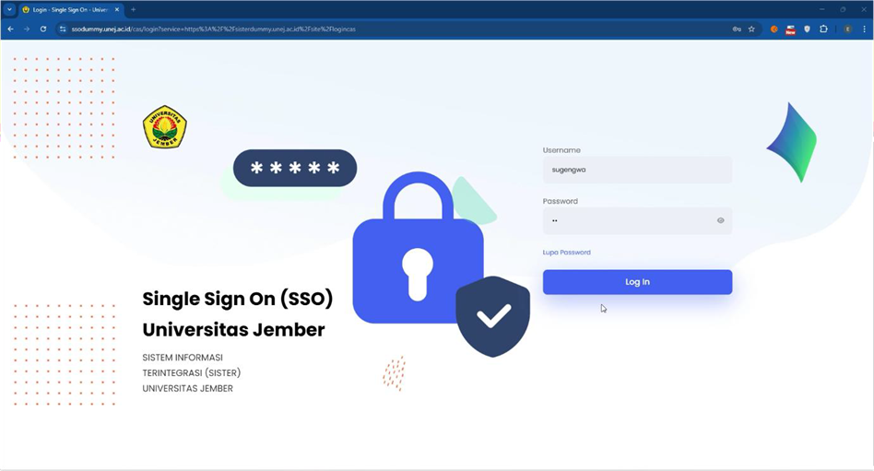Go back to previous page

(x=10, y=29)
